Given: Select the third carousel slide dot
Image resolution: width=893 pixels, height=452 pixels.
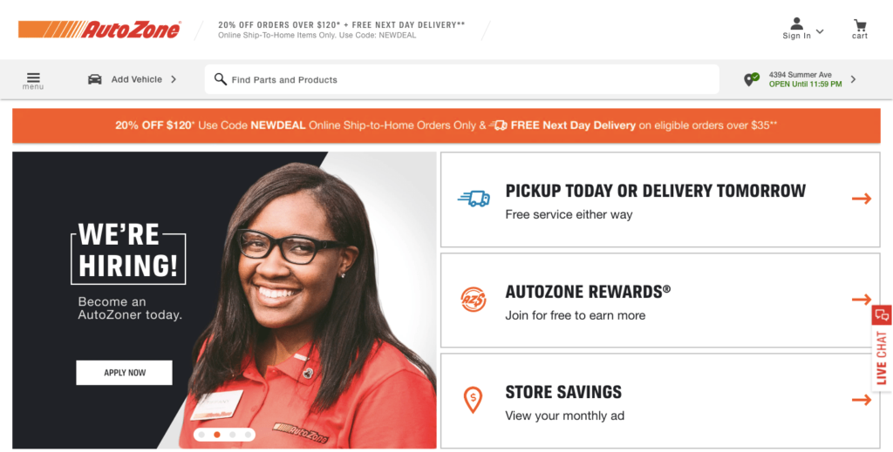Looking at the screenshot, I should coord(232,435).
